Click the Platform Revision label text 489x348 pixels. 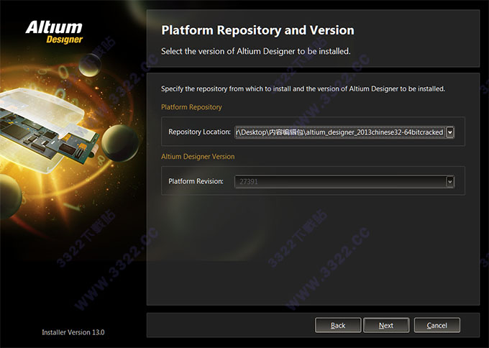point(196,182)
